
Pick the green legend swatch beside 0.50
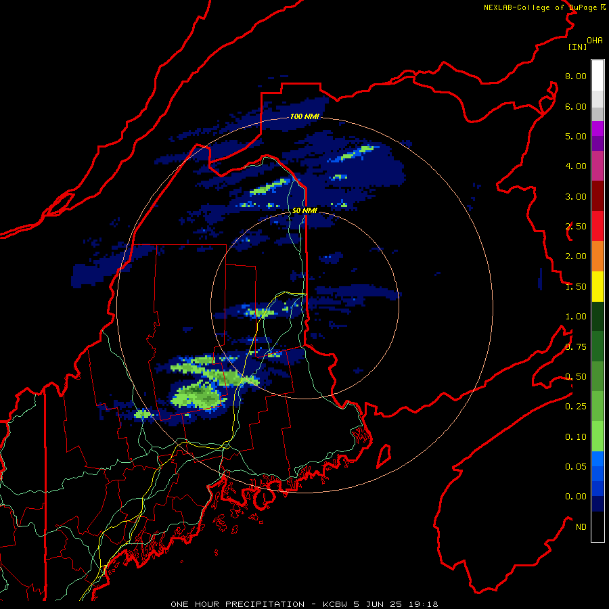[x=597, y=376]
